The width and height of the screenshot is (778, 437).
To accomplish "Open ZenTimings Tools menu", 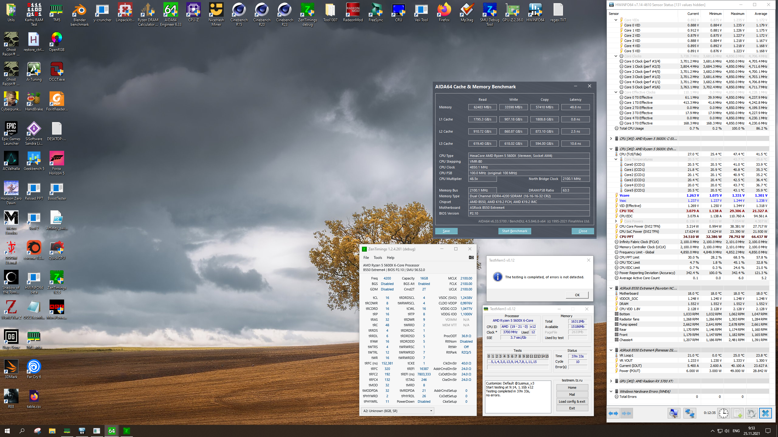I will pyautogui.click(x=378, y=257).
